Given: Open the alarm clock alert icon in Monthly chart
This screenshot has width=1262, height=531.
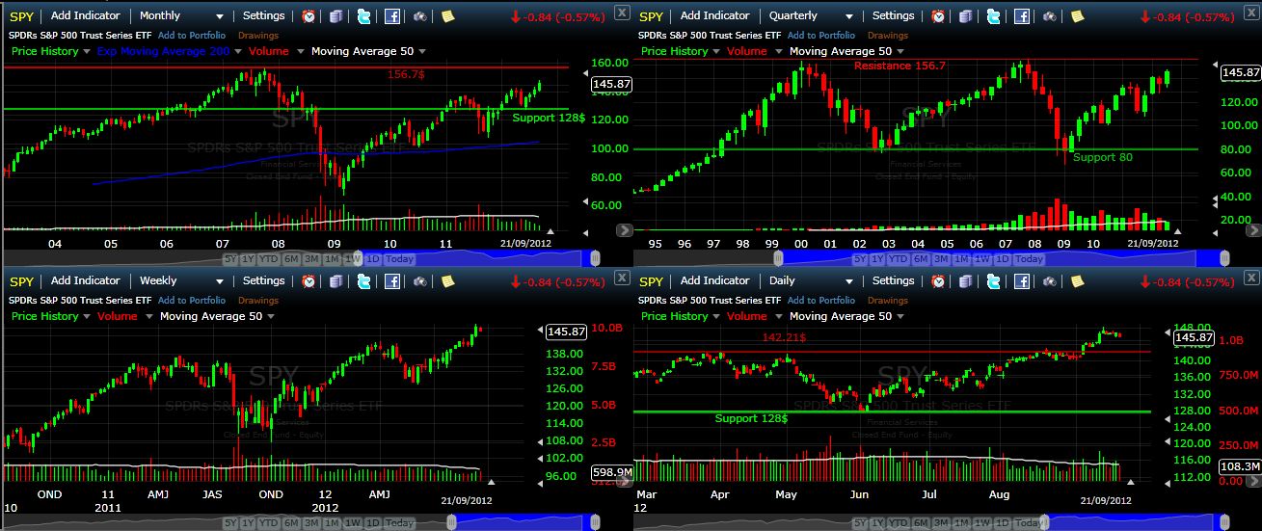Looking at the screenshot, I should [309, 16].
